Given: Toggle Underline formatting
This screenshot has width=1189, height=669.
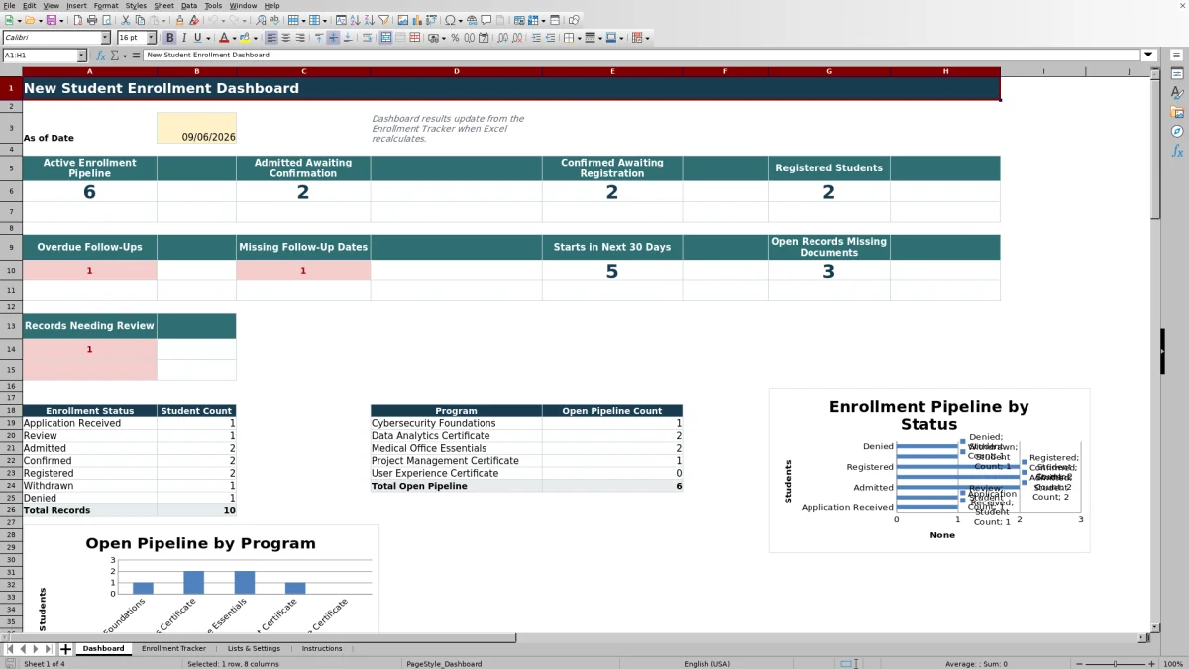Looking at the screenshot, I should [197, 38].
